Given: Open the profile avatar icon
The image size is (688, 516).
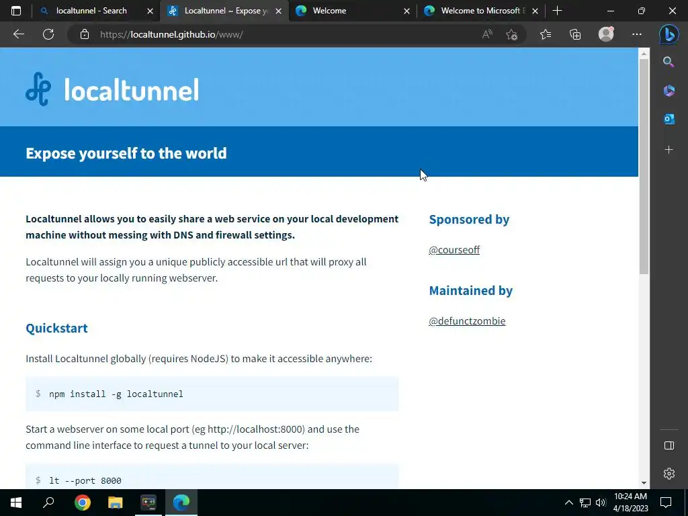Looking at the screenshot, I should [x=606, y=34].
